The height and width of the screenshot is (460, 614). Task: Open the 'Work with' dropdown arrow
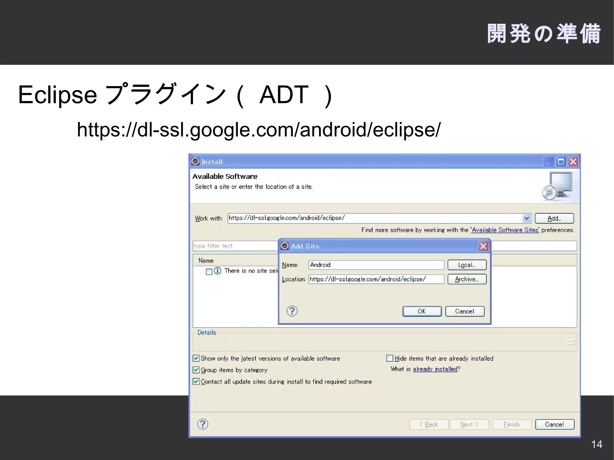coord(526,218)
